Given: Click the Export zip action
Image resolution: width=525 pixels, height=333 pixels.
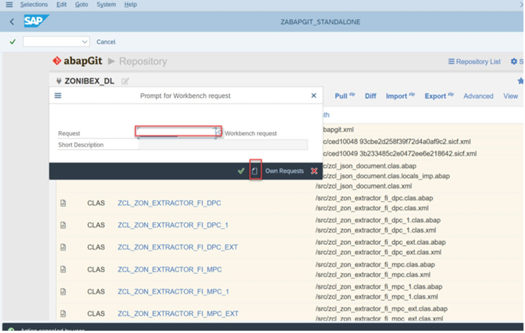Looking at the screenshot, I should [439, 96].
